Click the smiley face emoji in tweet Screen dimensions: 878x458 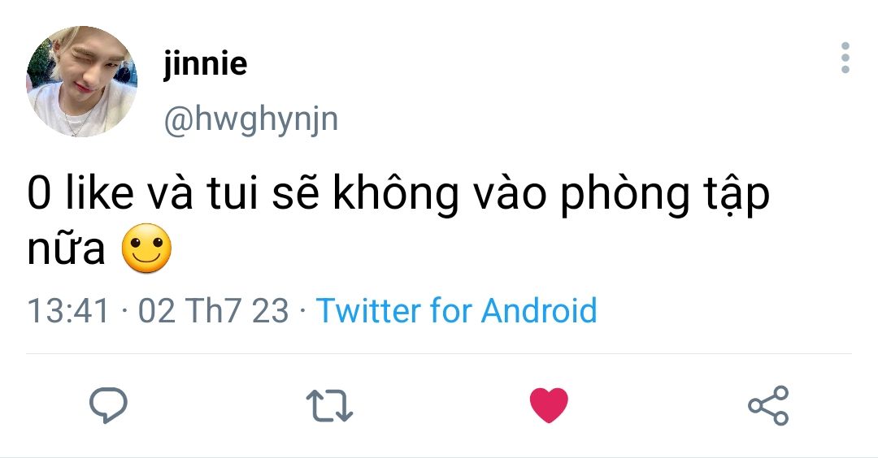[x=146, y=248]
